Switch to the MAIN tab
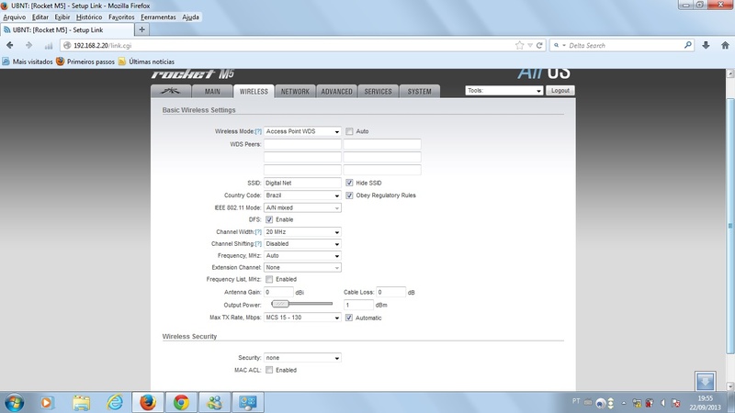This screenshot has height=413, width=735. pos(212,91)
